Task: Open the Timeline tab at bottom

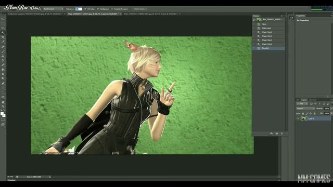Action: click(11, 180)
